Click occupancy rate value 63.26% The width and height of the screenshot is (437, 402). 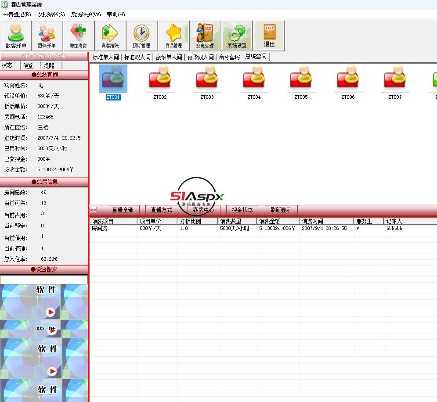click(49, 259)
